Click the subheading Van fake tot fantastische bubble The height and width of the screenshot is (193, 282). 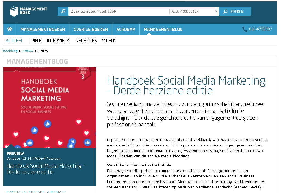139,165
